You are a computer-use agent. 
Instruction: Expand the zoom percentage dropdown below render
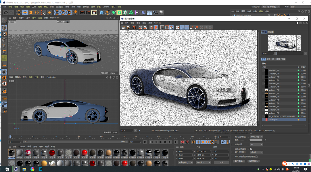(135, 130)
